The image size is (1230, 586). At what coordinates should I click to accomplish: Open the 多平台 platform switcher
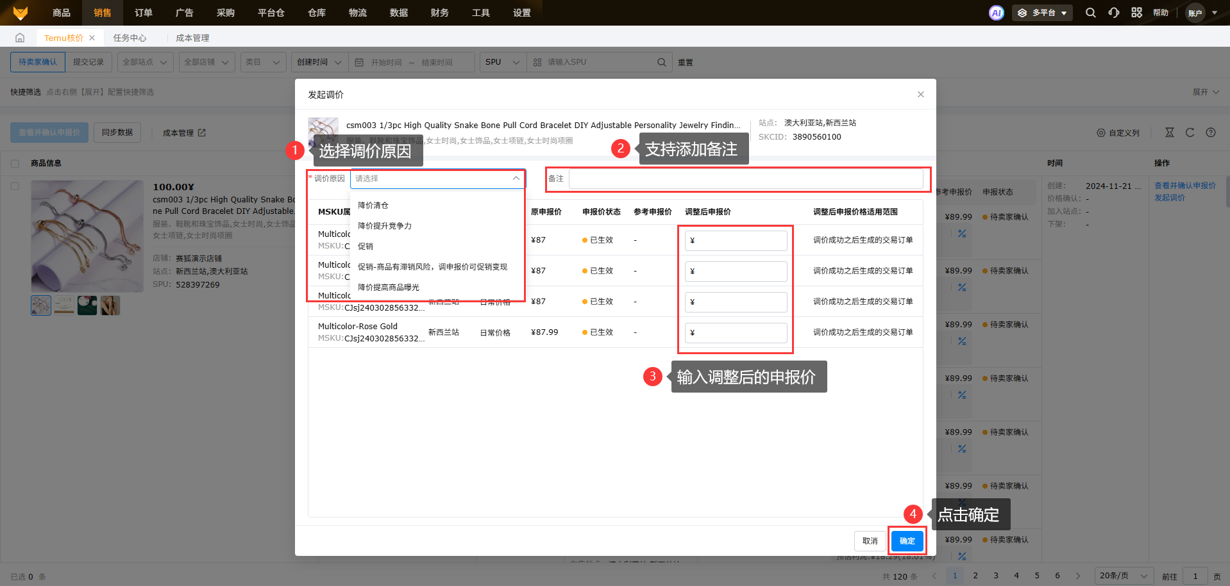pyautogui.click(x=1042, y=13)
